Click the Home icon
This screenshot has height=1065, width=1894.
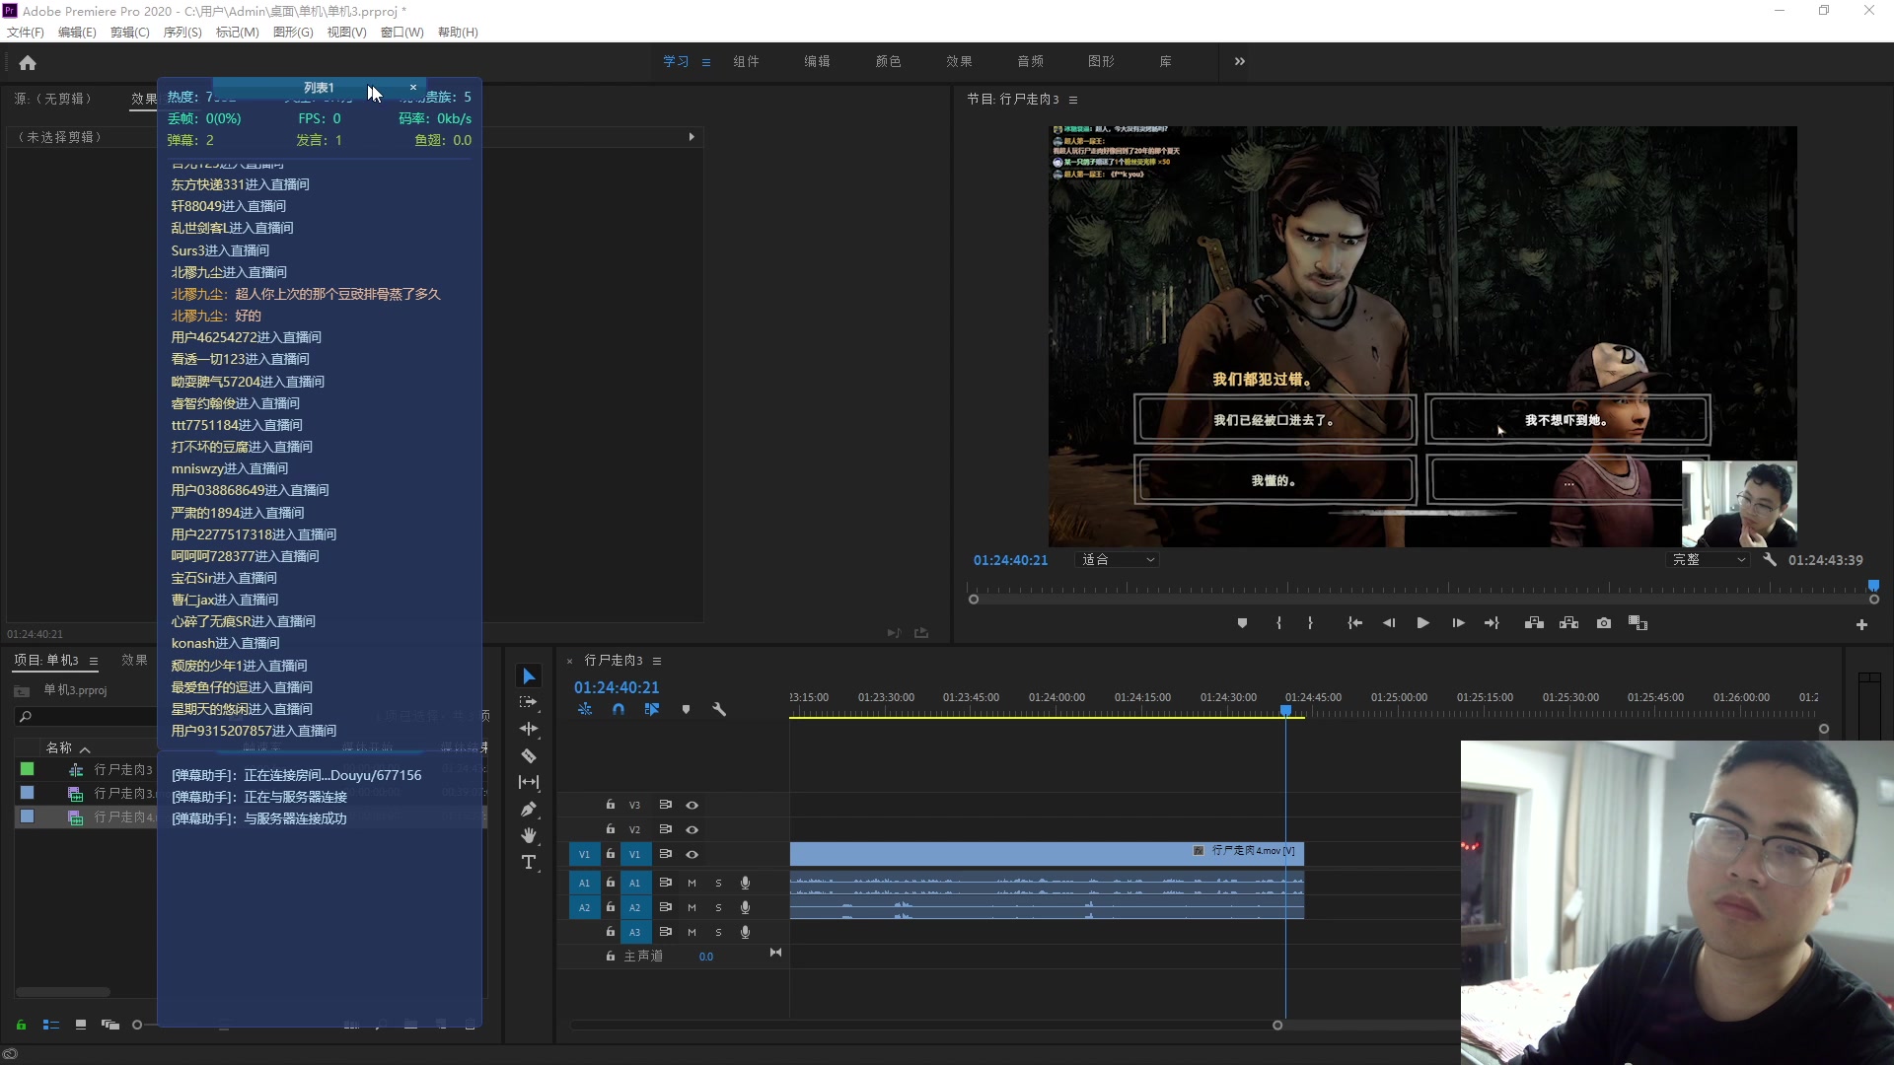[28, 62]
